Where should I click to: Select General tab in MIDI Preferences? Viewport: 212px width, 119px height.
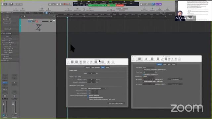pyautogui.click(x=87, y=67)
